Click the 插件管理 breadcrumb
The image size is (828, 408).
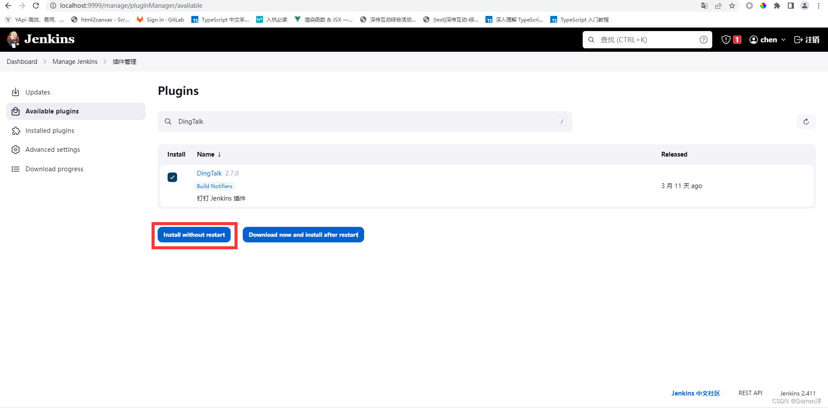pos(124,62)
